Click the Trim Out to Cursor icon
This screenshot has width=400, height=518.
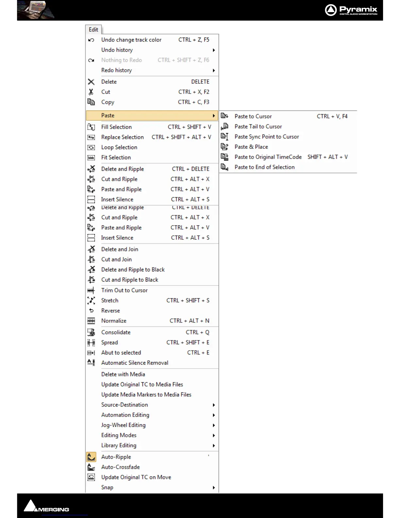pos(91,290)
